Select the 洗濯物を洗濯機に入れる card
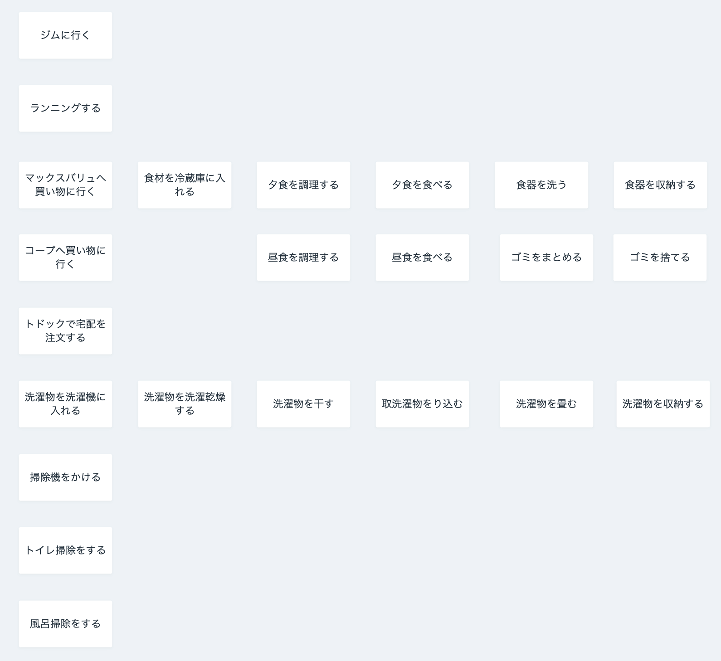721x661 pixels. pyautogui.click(x=65, y=404)
